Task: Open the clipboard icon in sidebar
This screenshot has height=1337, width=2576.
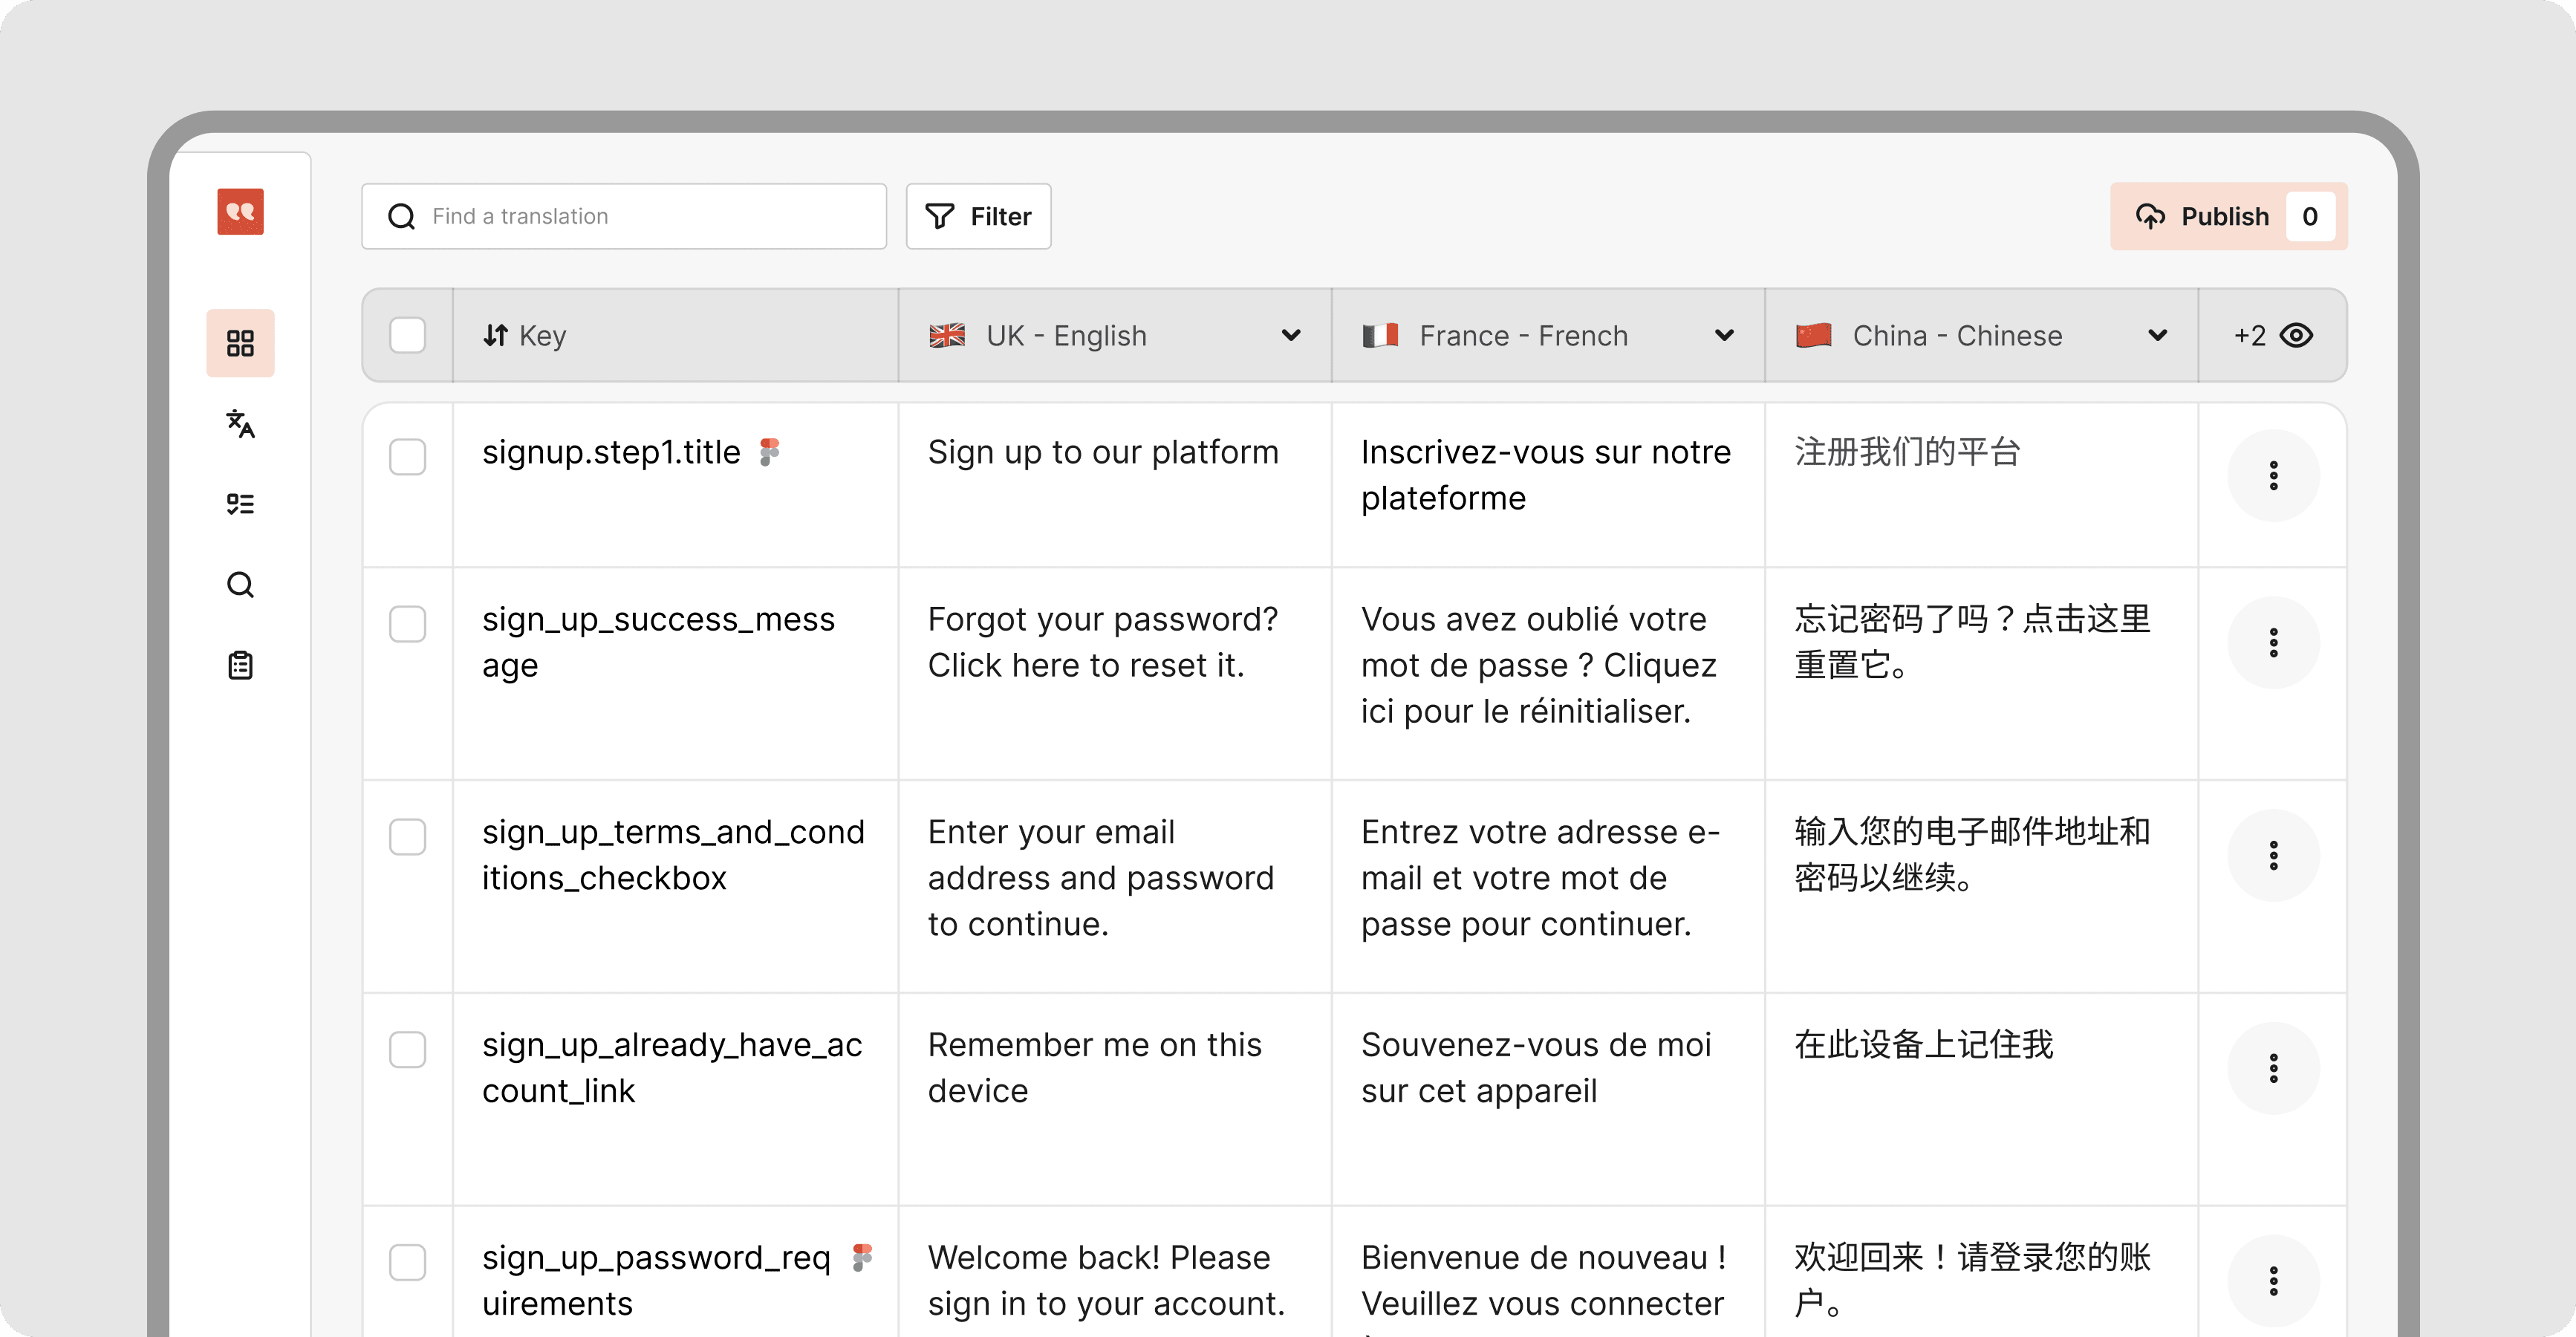Action: pos(240,665)
